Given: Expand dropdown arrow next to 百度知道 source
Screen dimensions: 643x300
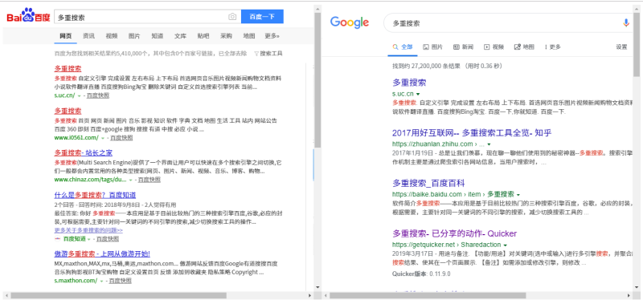Looking at the screenshot, I should click(x=88, y=239).
